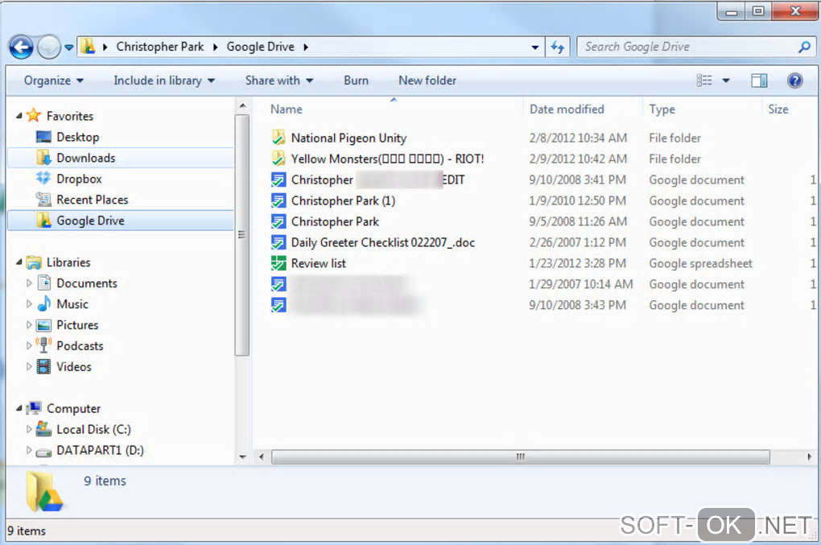Go back with the Back arrow button
This screenshot has width=821, height=545.
(21, 47)
